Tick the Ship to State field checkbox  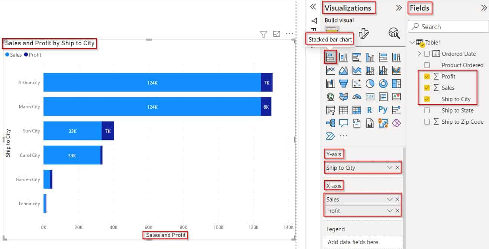pos(427,111)
